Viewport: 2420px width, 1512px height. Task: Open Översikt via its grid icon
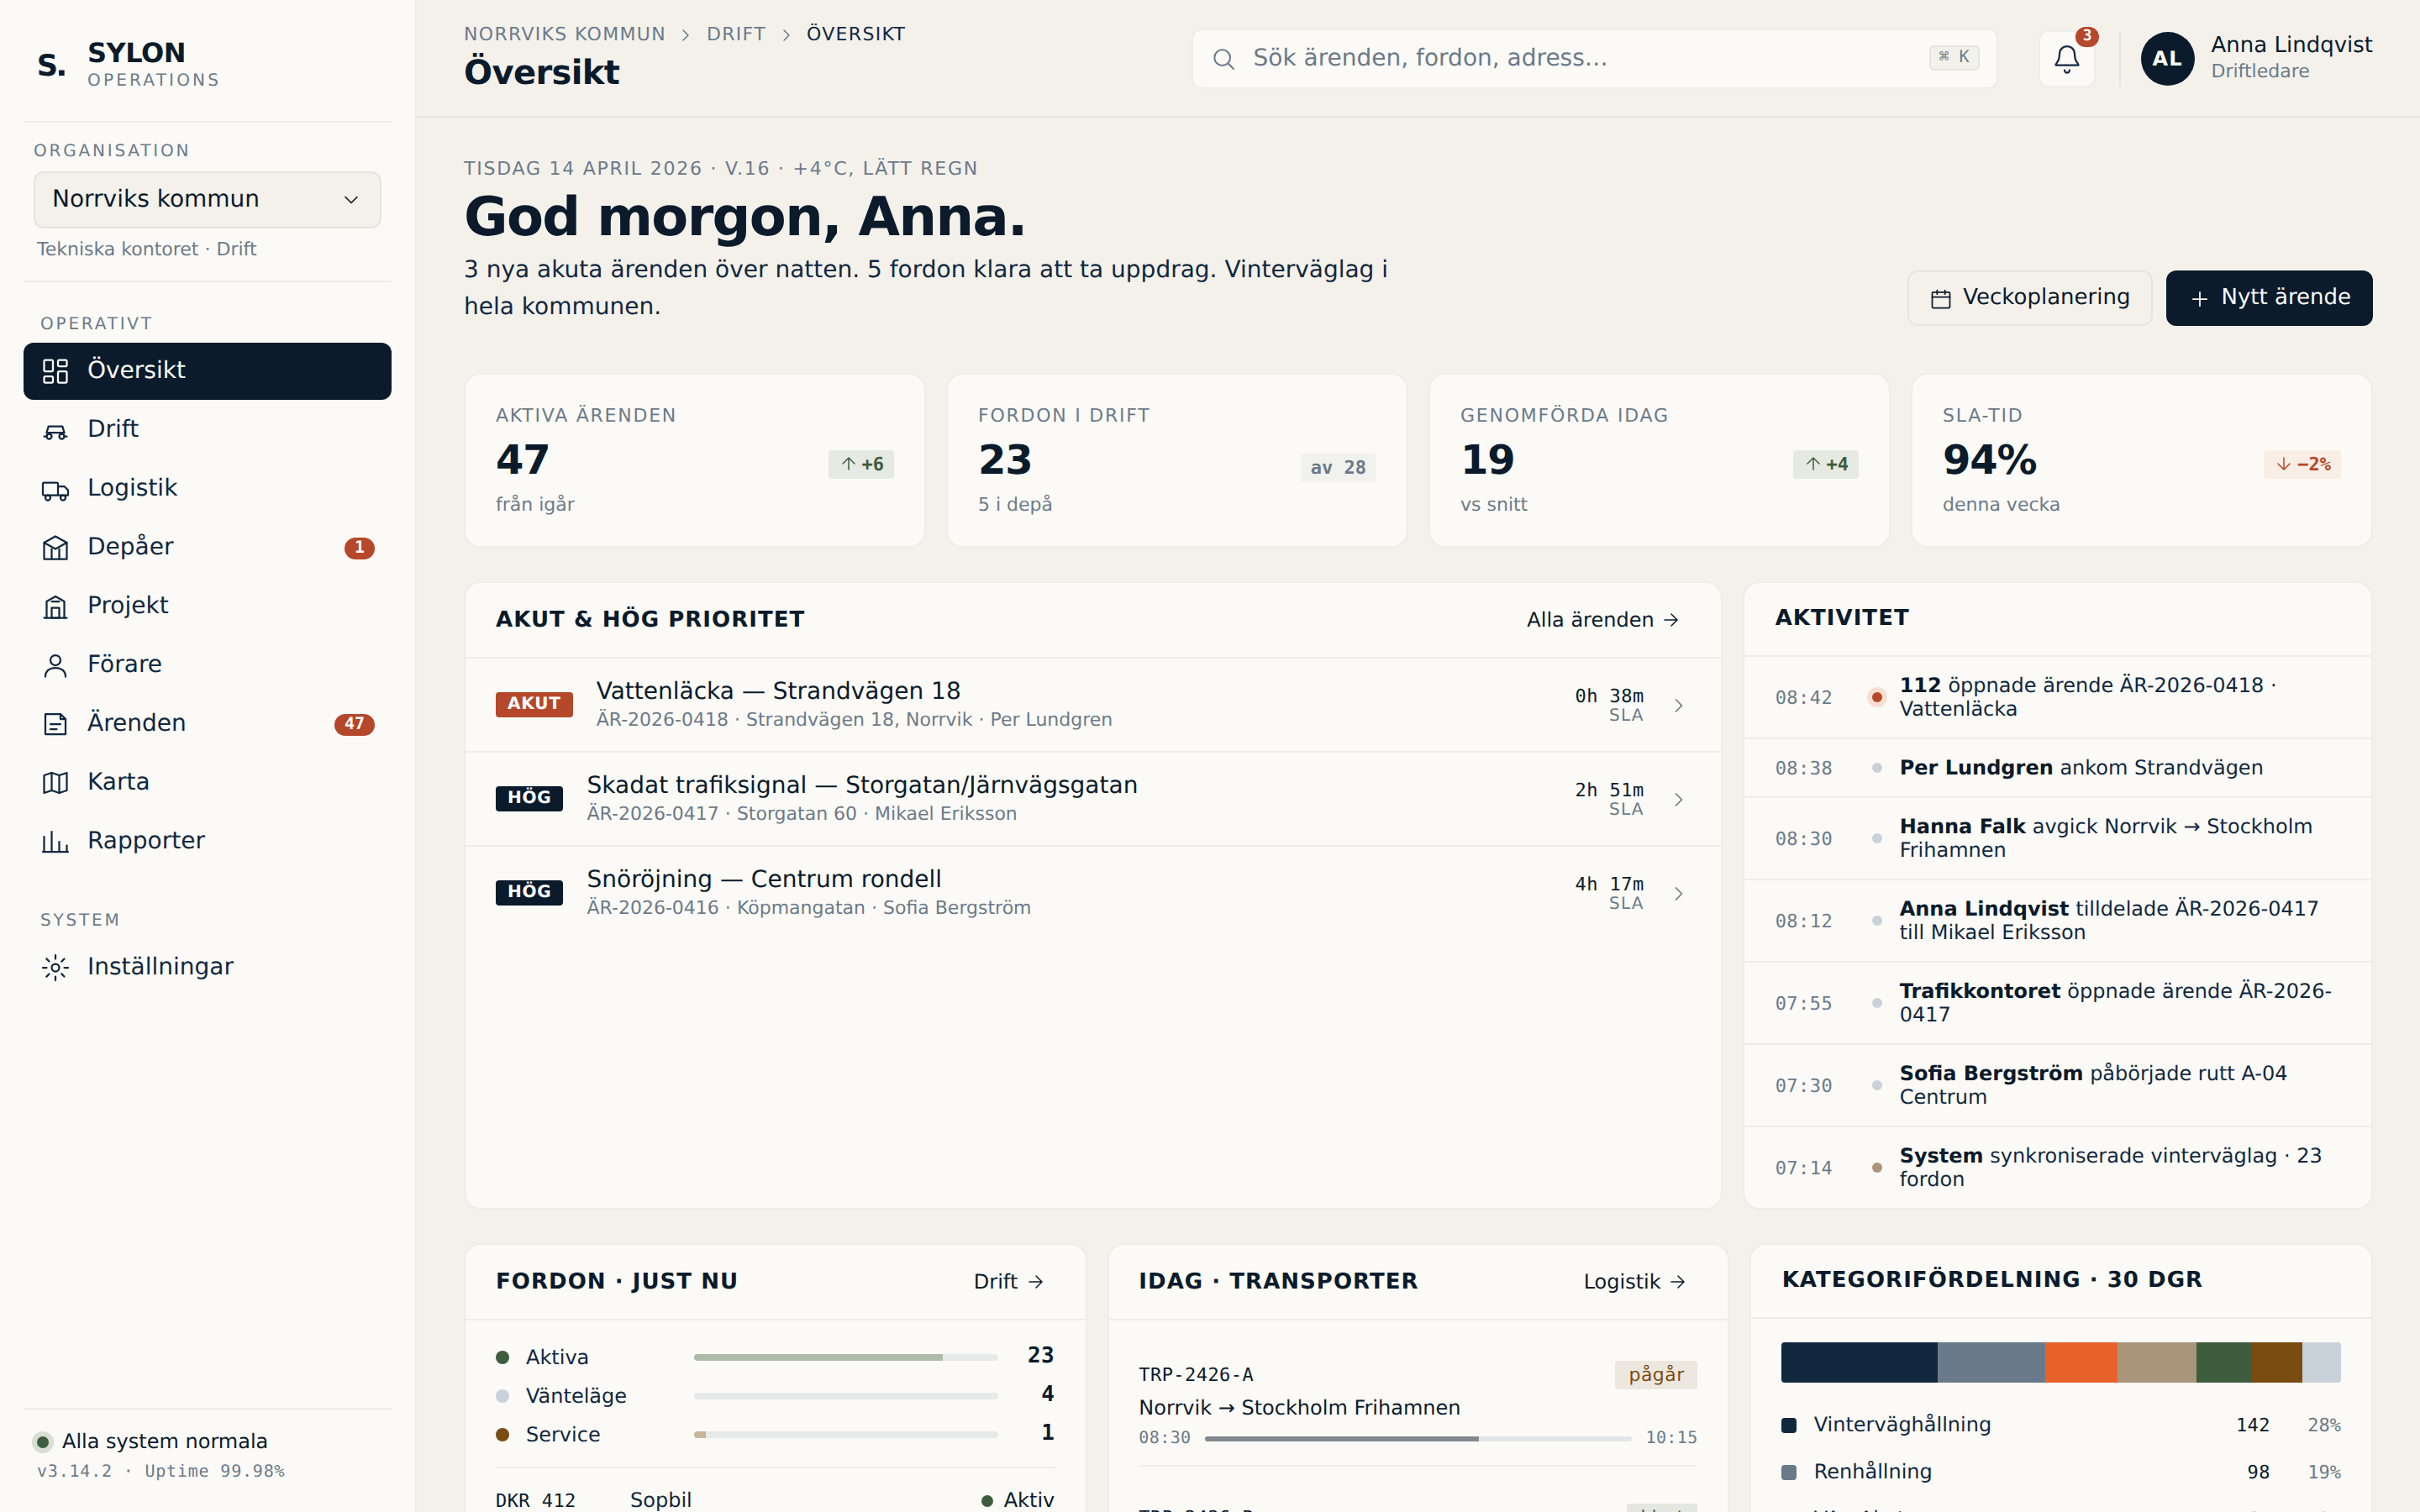click(55, 371)
